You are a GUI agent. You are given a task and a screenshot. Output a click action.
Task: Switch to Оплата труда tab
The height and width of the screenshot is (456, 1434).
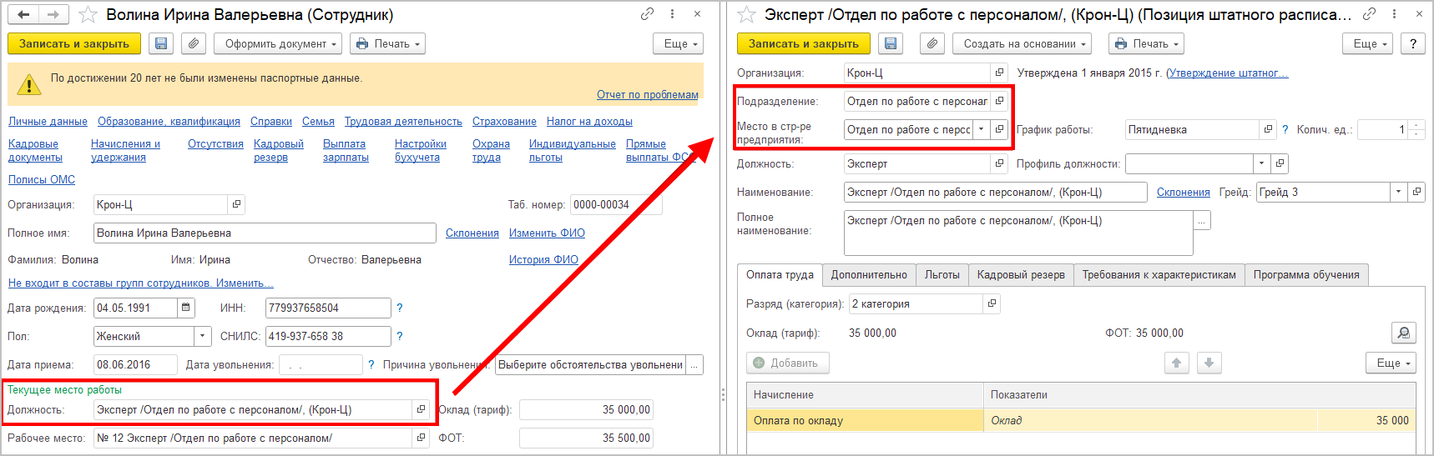click(x=780, y=274)
